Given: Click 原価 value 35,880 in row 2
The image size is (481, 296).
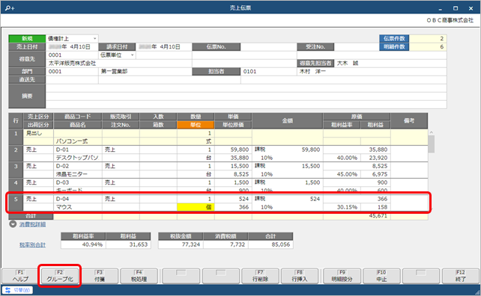Looking at the screenshot, I should click(357, 149).
